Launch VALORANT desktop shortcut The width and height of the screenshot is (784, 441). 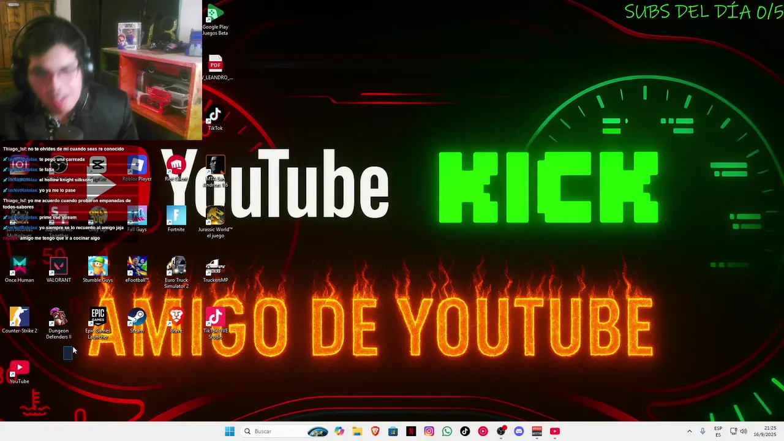click(x=58, y=270)
